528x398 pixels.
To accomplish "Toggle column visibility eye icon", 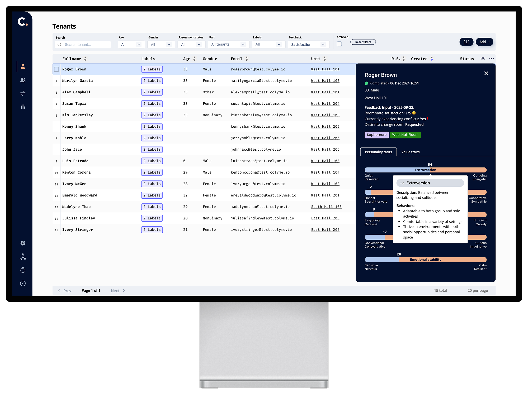I will click(483, 59).
